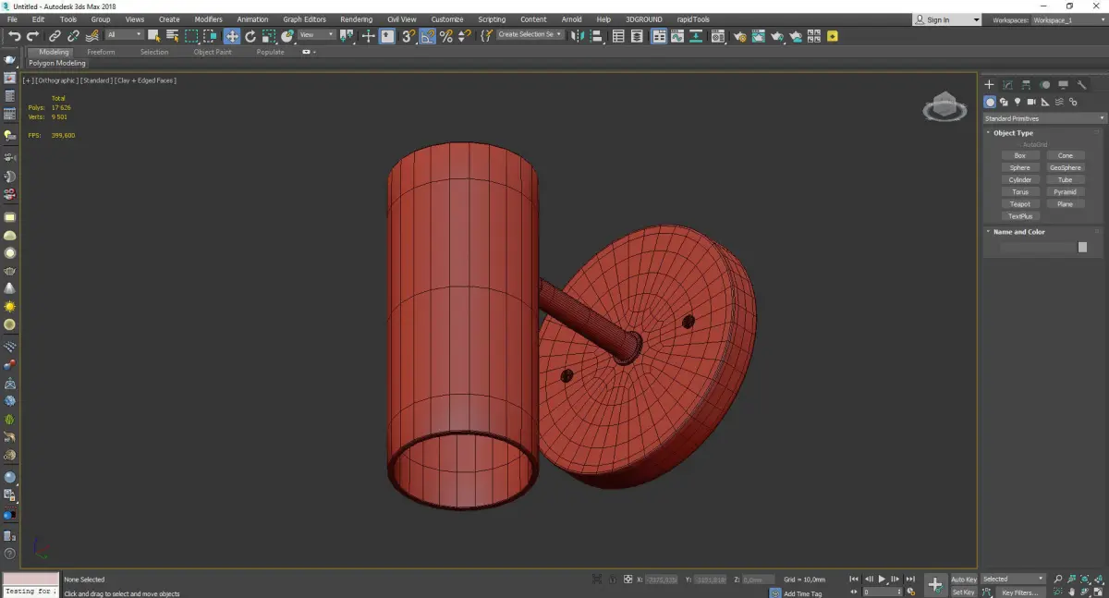Switch to the Freeform ribbon tab
1109x598 pixels.
101,52
